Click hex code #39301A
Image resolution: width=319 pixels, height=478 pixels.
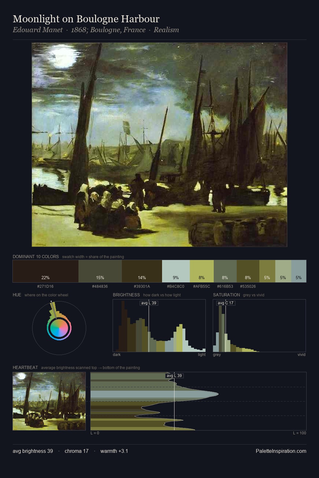pos(142,286)
